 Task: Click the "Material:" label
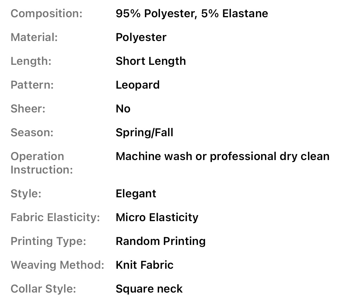[34, 37]
